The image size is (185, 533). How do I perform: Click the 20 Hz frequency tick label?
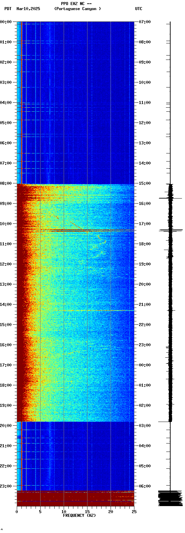(x=111, y=512)
